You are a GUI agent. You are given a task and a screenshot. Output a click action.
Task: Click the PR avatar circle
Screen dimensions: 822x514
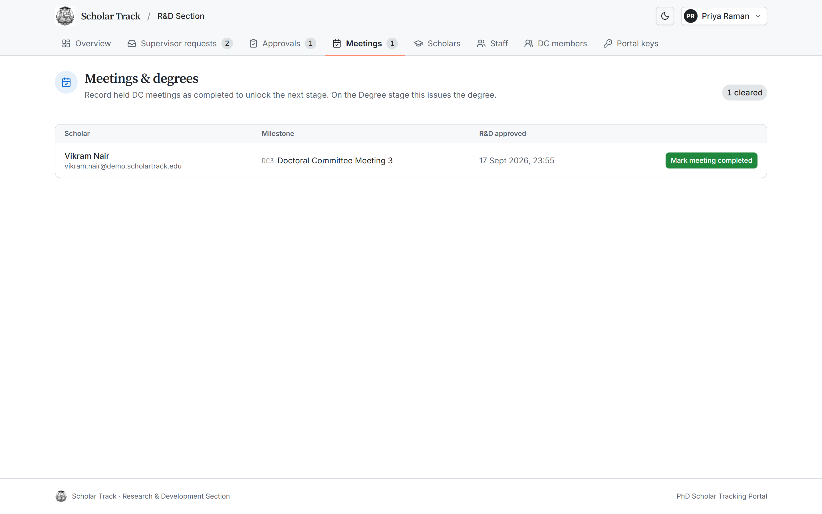coord(690,16)
